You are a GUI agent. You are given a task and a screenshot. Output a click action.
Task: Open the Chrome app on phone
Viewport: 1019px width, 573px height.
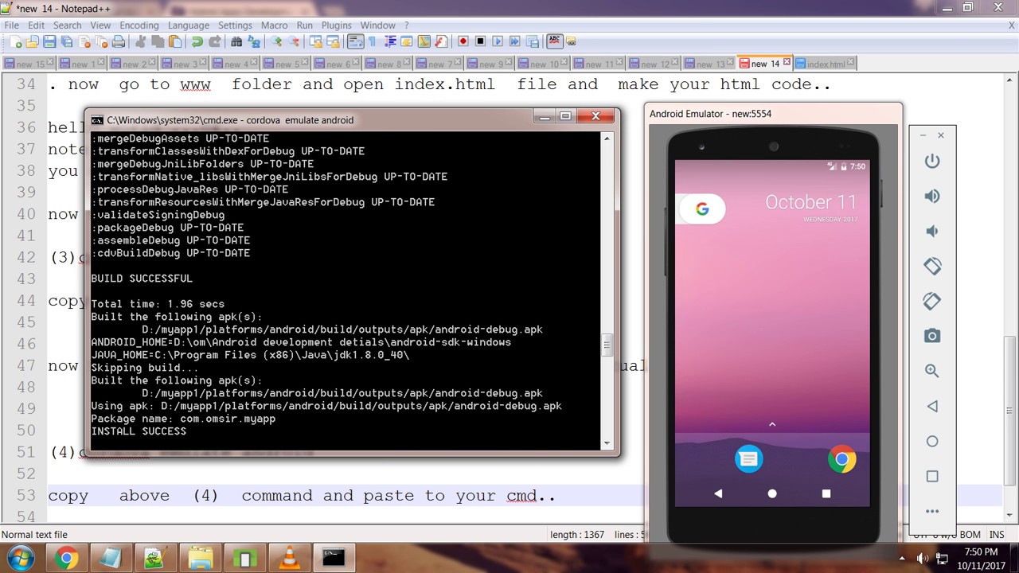click(x=841, y=458)
